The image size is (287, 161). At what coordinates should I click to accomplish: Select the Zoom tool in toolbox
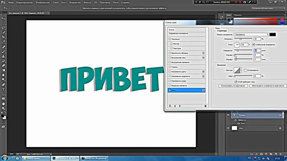(x=3, y=108)
